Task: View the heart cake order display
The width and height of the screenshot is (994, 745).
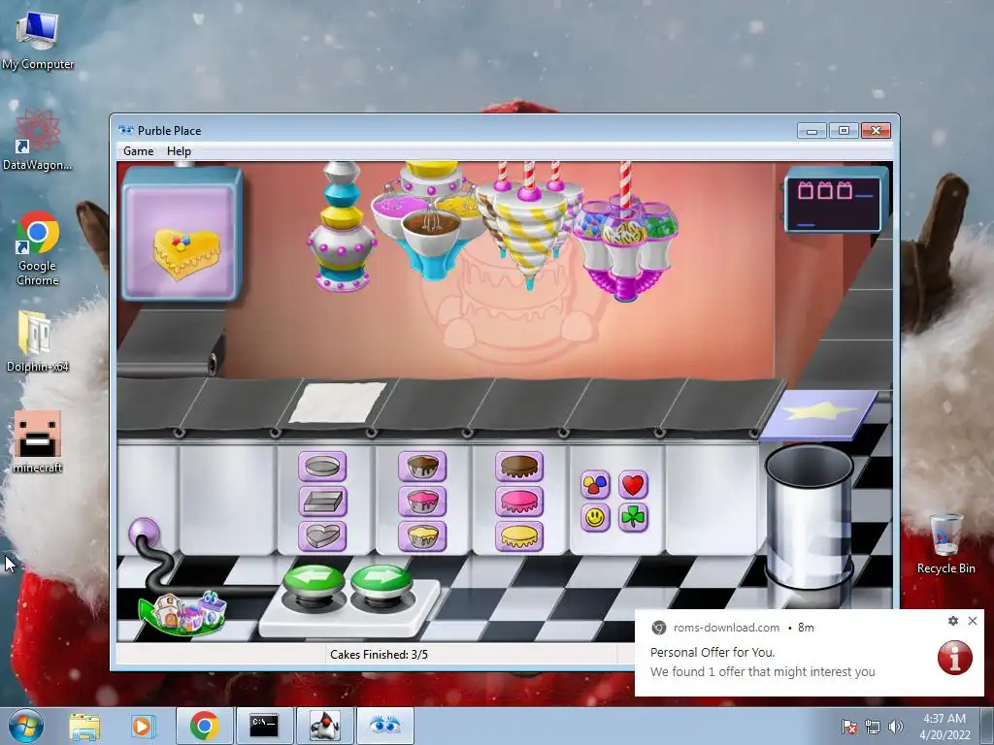Action: [x=182, y=235]
